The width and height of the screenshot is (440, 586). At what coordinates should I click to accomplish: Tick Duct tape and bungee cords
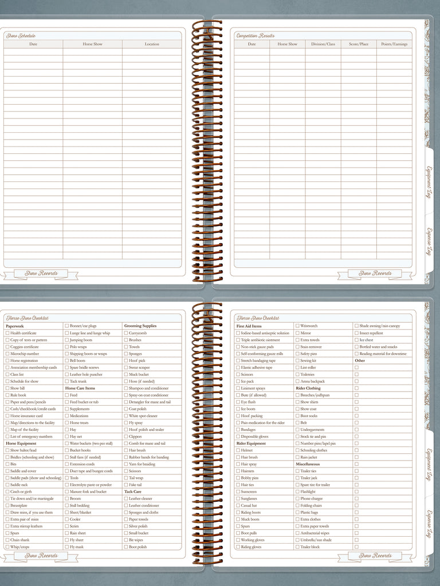point(66,471)
